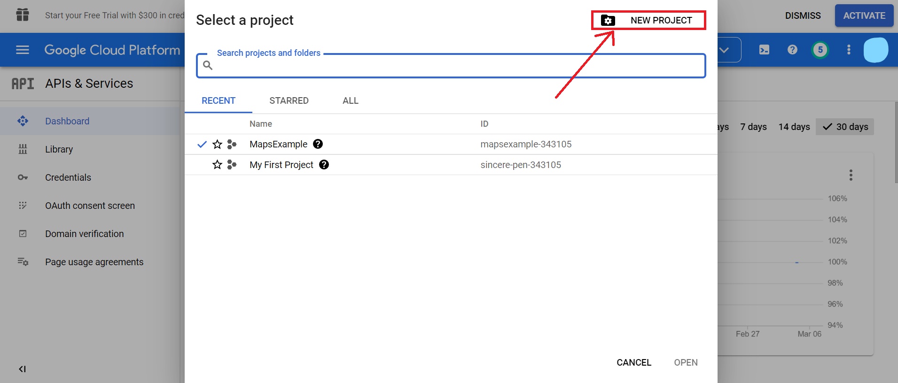Open the chart's three-dot options menu
The width and height of the screenshot is (898, 383).
coord(851,175)
